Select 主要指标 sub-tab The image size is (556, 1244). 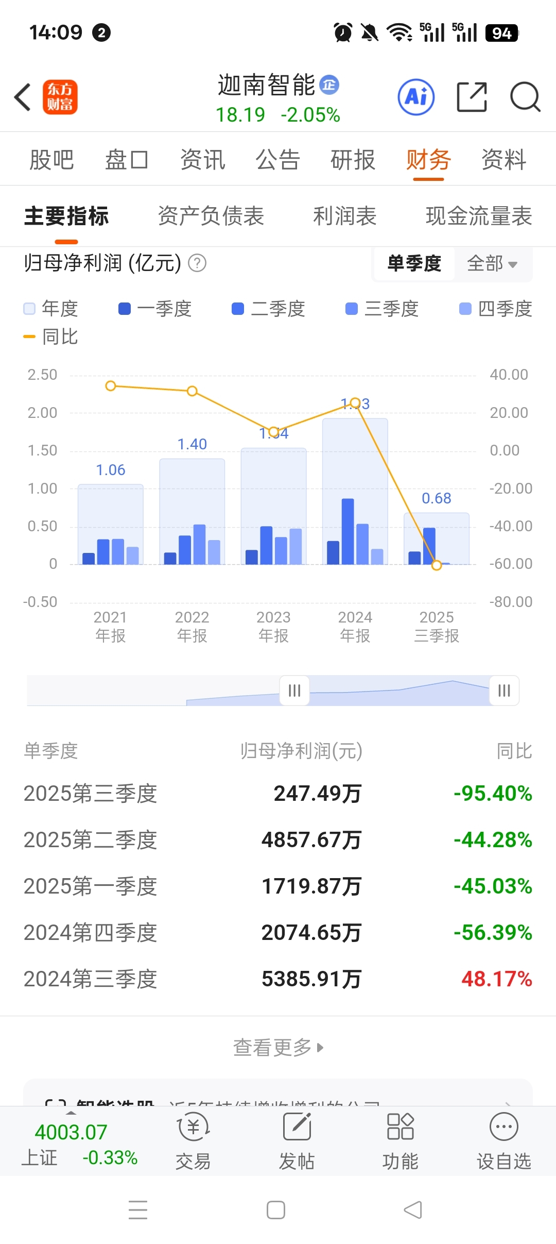pyautogui.click(x=66, y=216)
